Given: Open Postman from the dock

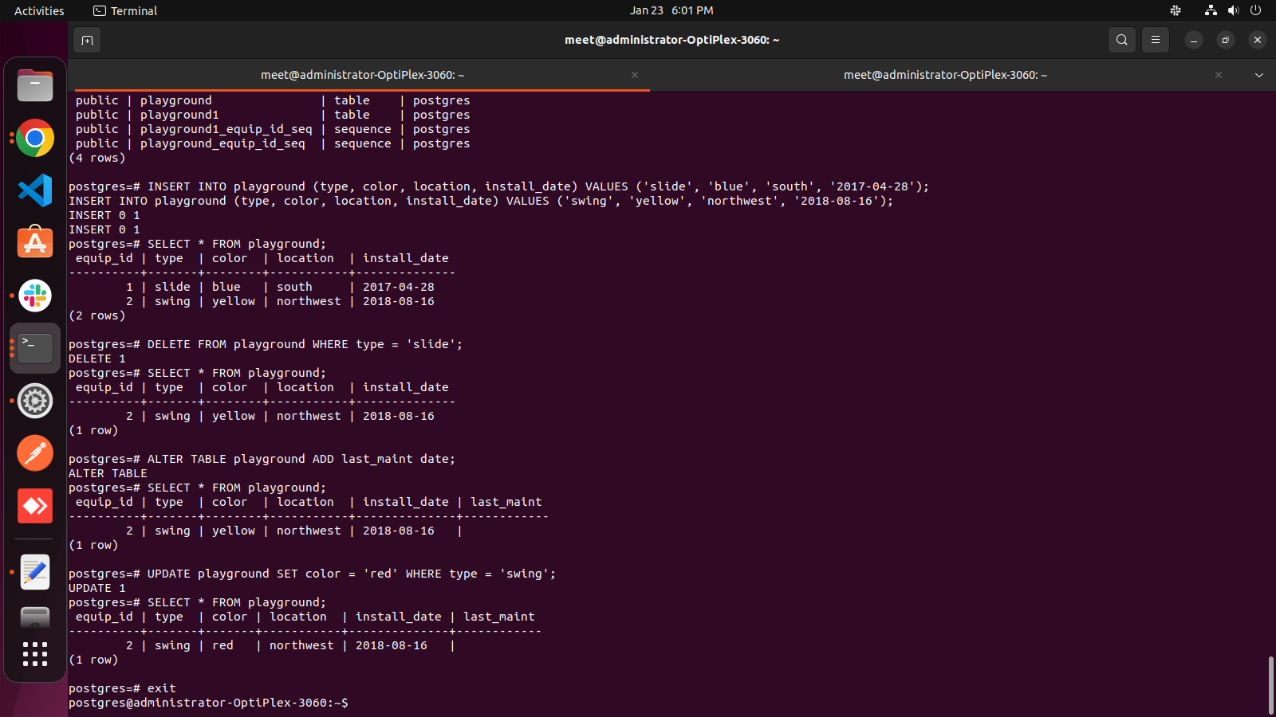Looking at the screenshot, I should (x=34, y=453).
